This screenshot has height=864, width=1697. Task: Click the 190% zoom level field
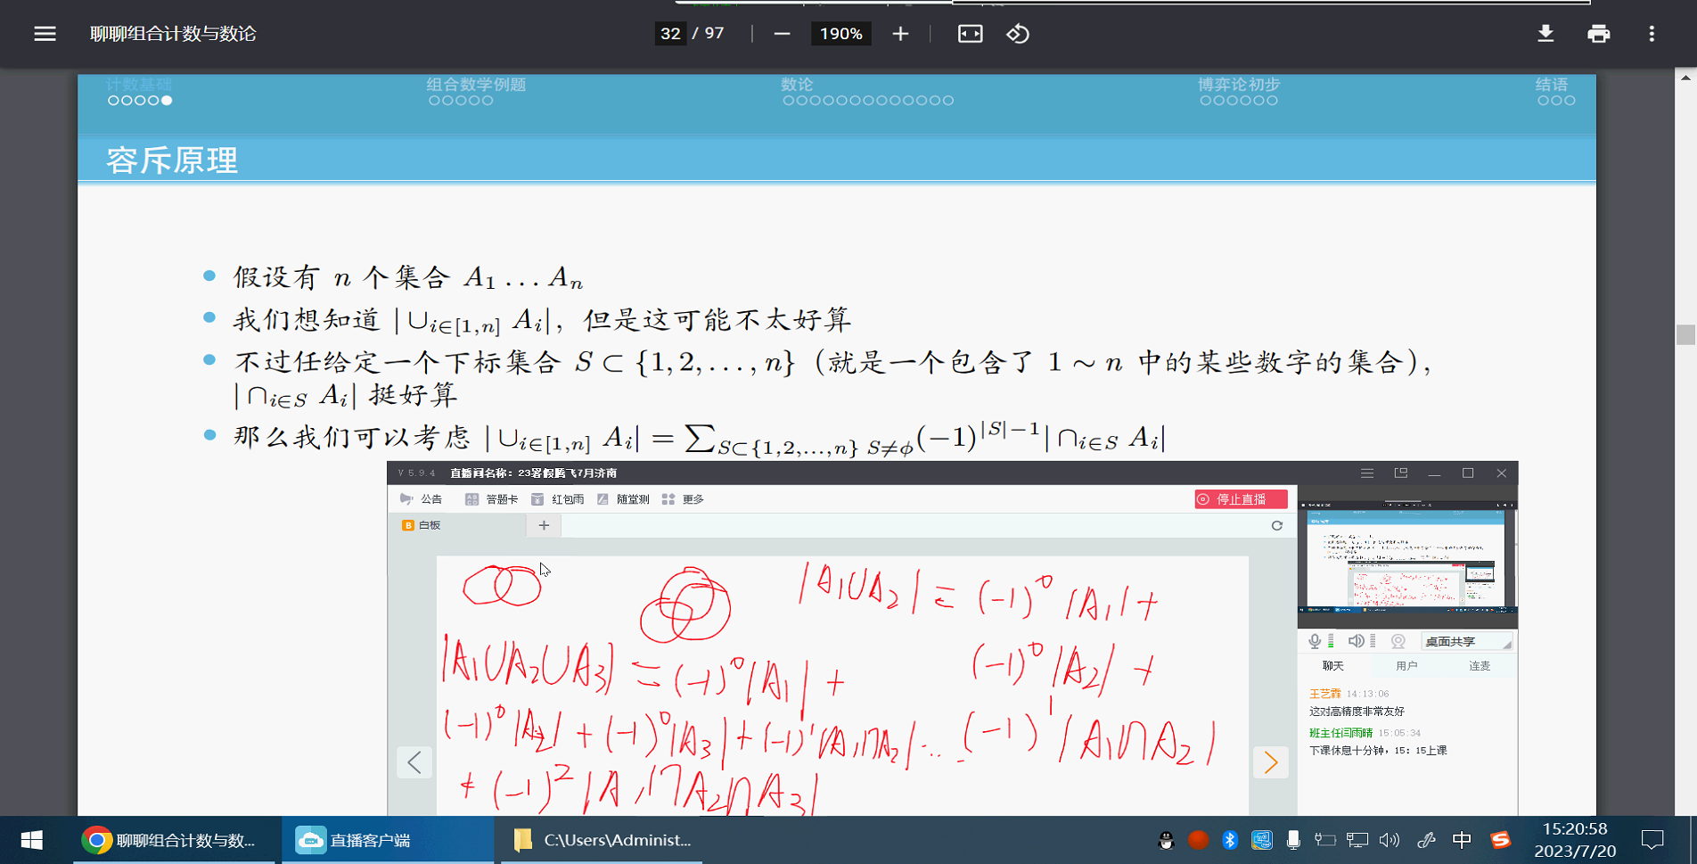pyautogui.click(x=840, y=34)
